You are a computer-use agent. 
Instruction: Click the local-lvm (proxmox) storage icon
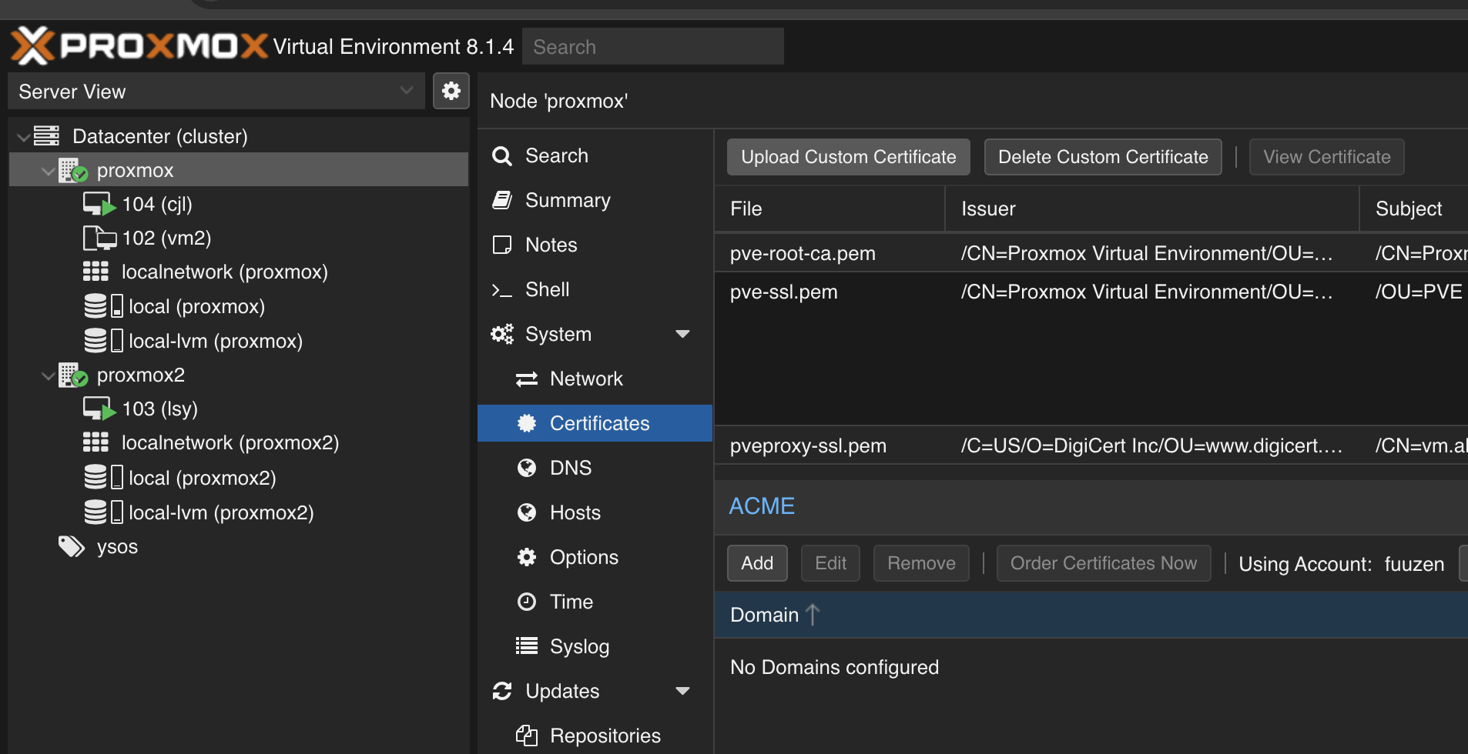click(103, 341)
